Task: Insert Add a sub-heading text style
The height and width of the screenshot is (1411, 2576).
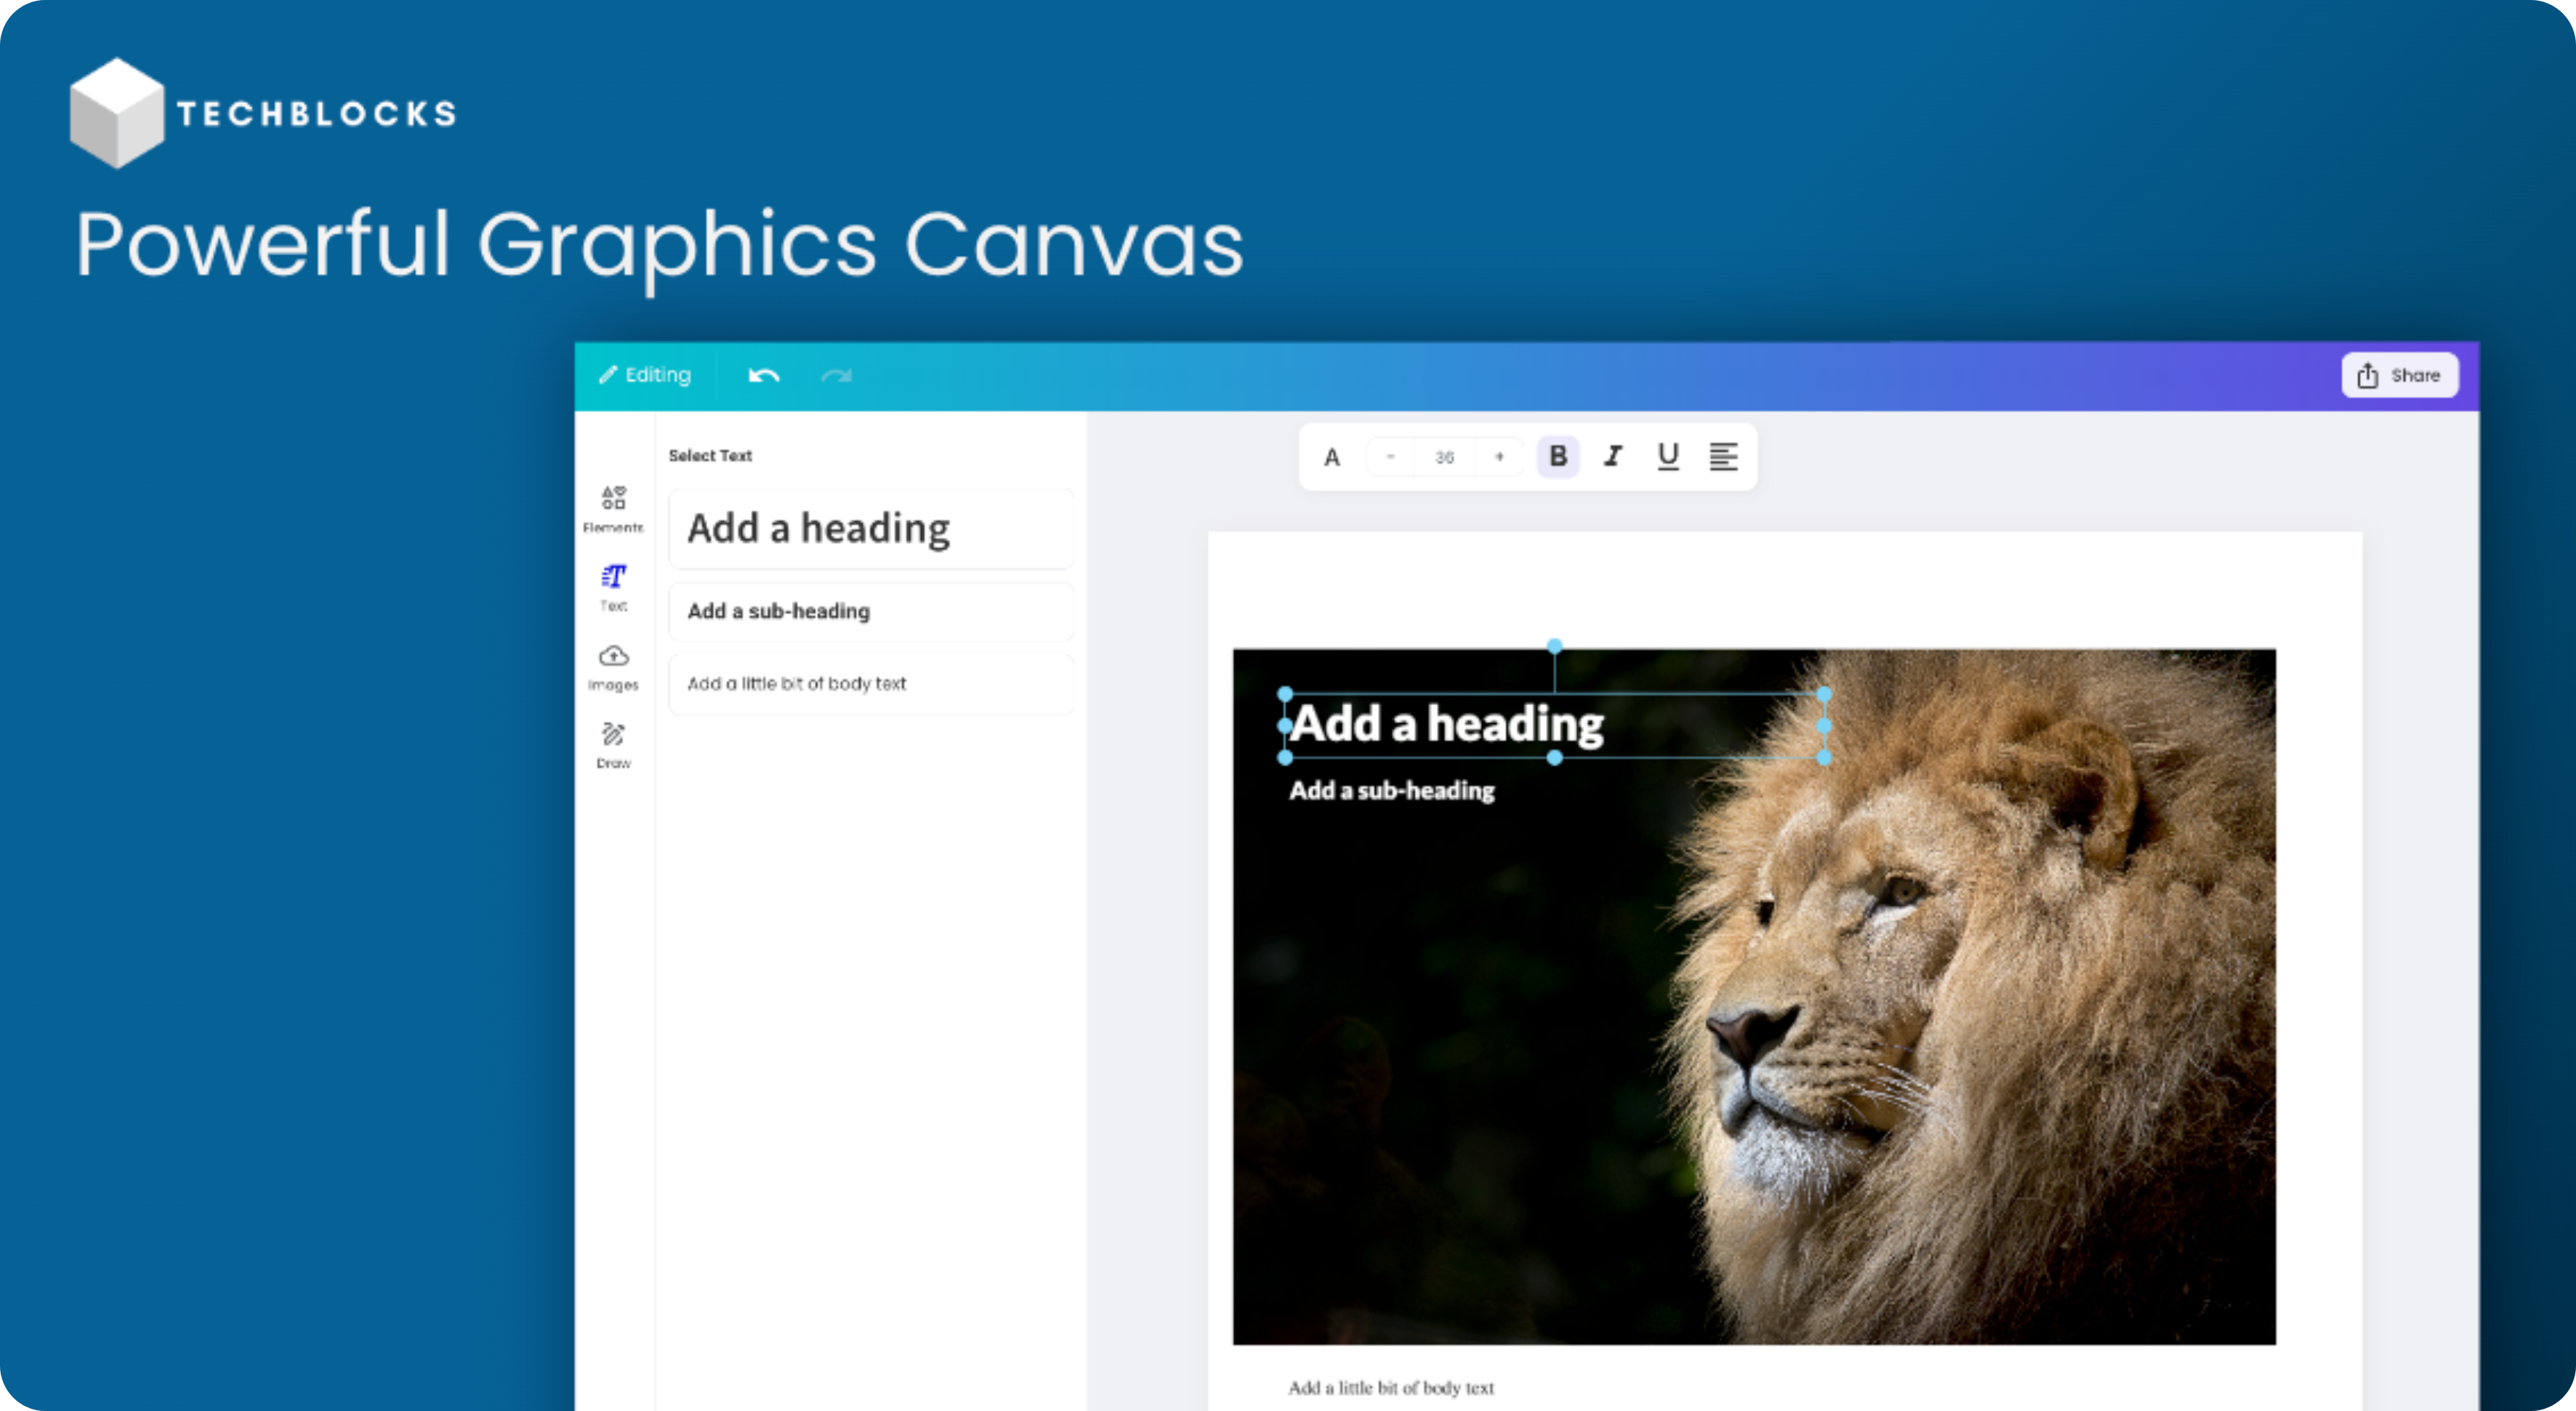Action: pyautogui.click(x=869, y=611)
